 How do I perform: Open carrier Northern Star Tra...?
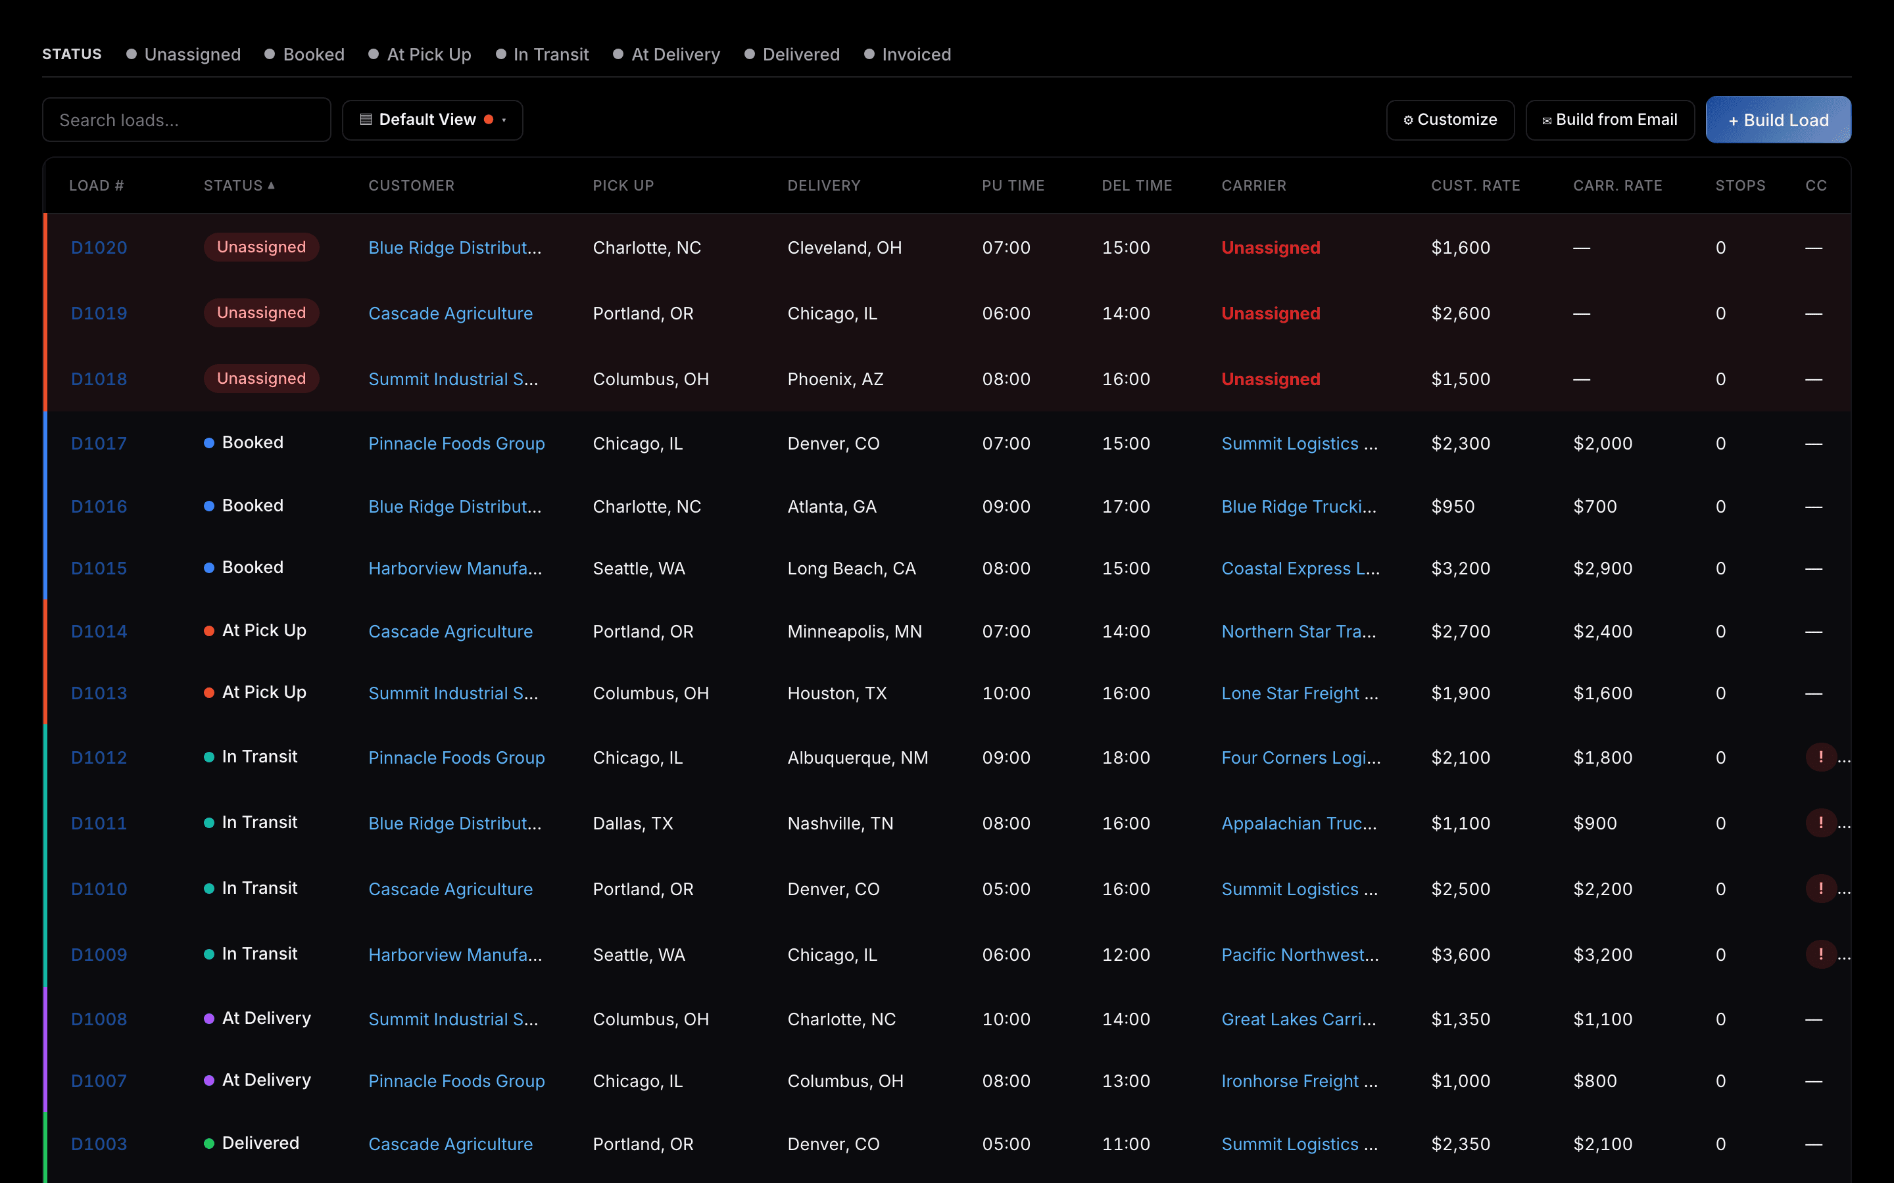tap(1298, 631)
